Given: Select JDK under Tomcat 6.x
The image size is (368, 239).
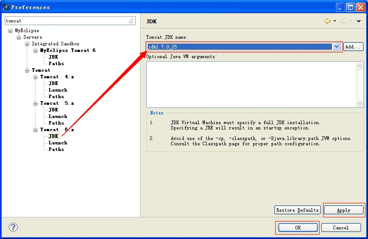Looking at the screenshot, I should point(53,136).
